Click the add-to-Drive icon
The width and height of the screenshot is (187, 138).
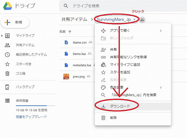103,65
